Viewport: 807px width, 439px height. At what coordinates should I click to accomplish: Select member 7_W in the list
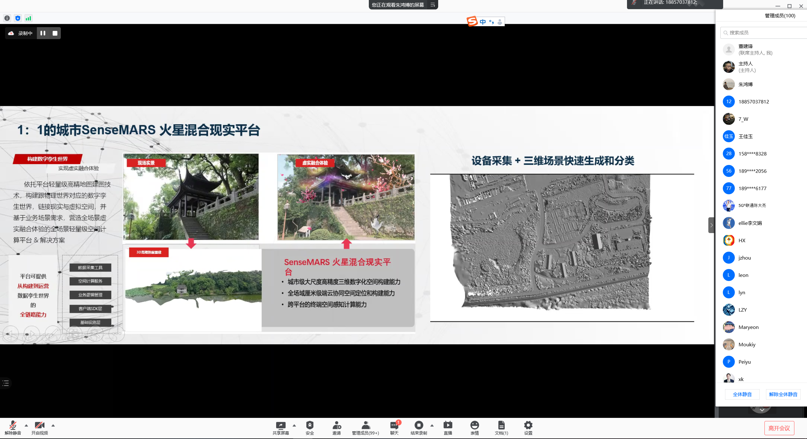pos(761,119)
